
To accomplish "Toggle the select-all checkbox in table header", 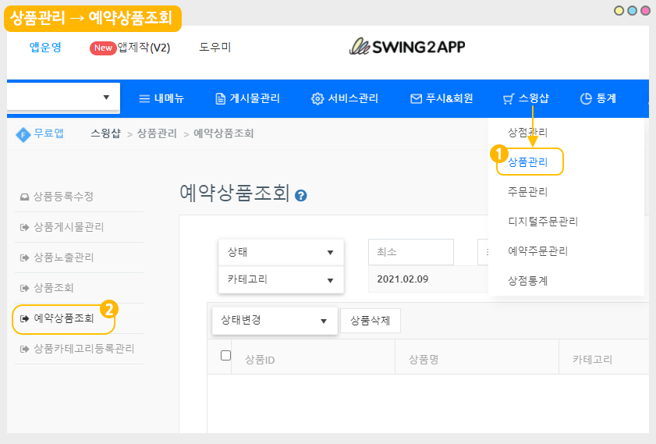I will click(x=226, y=356).
